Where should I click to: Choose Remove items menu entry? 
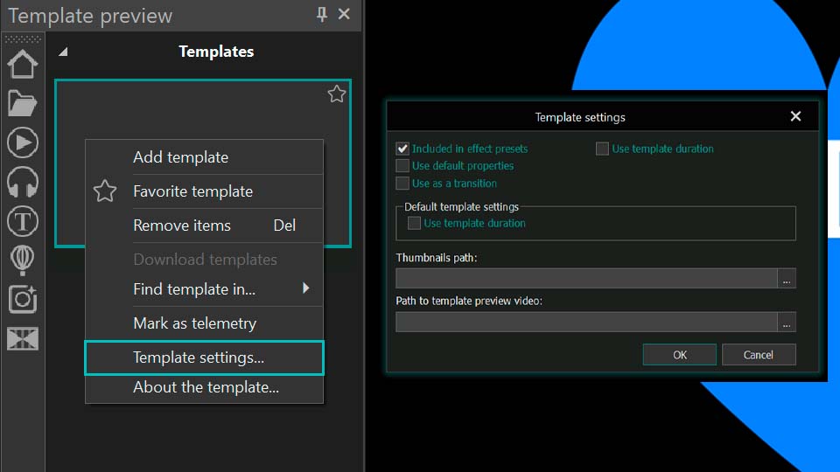coord(204,226)
